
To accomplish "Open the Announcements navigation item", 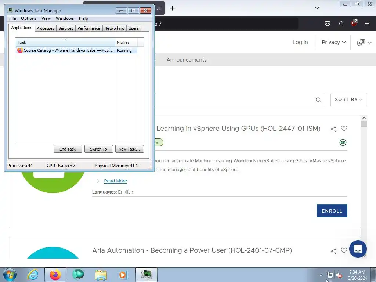I will (x=187, y=60).
